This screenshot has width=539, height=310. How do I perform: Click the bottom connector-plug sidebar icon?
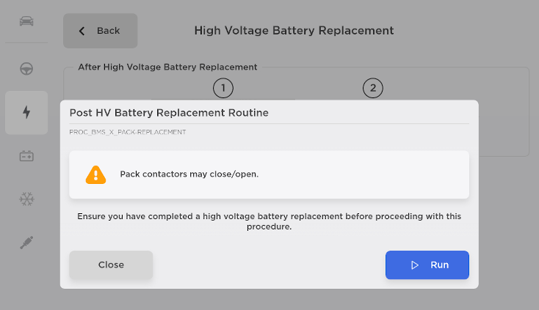point(26,243)
